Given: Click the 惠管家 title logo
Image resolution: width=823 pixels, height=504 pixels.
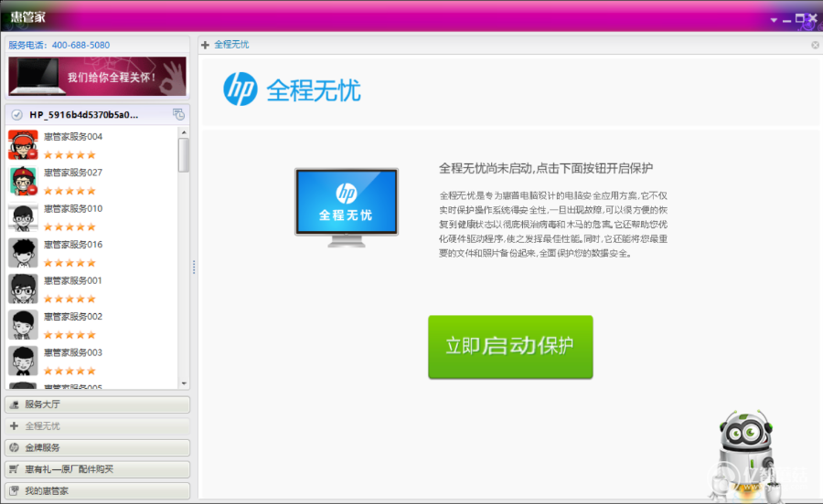Looking at the screenshot, I should click(27, 16).
